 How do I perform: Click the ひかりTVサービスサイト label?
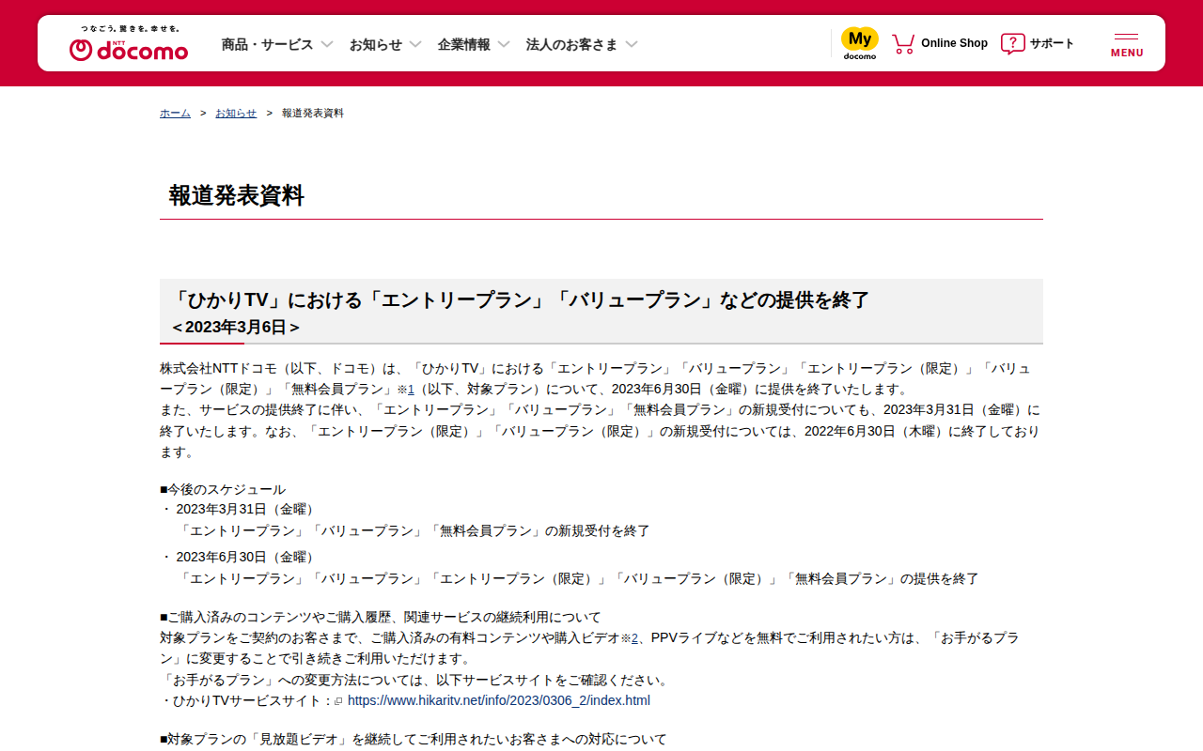pos(246,701)
